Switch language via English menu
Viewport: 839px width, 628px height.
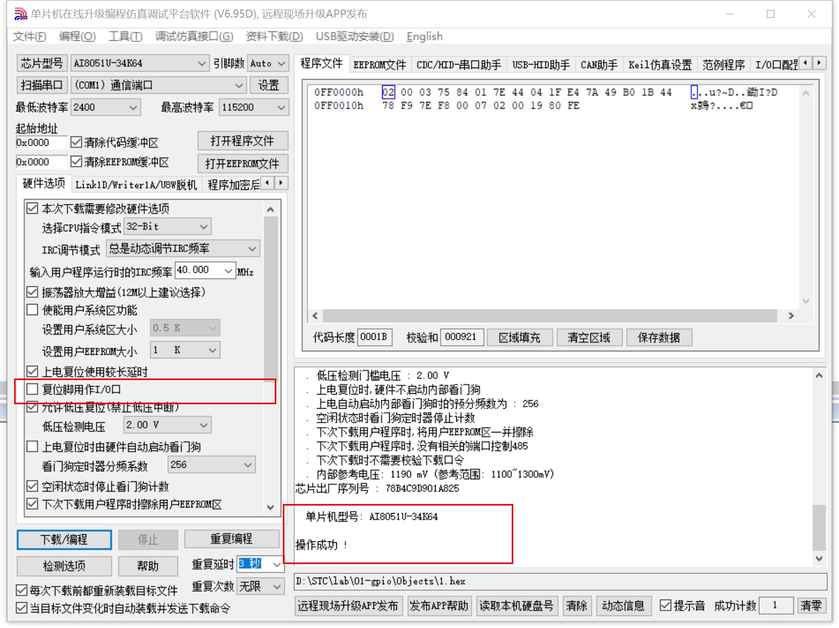point(425,36)
